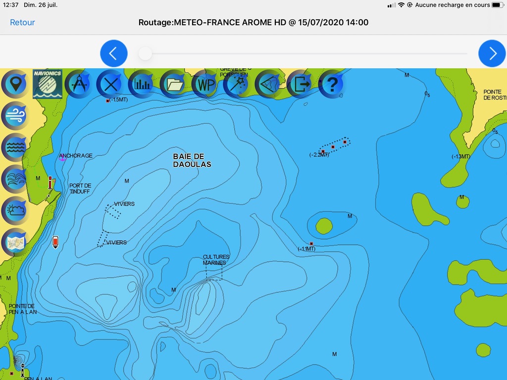Open the help question mark icon

(x=332, y=84)
